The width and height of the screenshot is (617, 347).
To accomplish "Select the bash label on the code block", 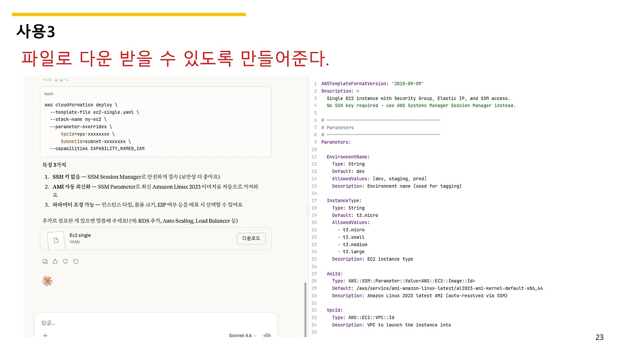I will (49, 93).
